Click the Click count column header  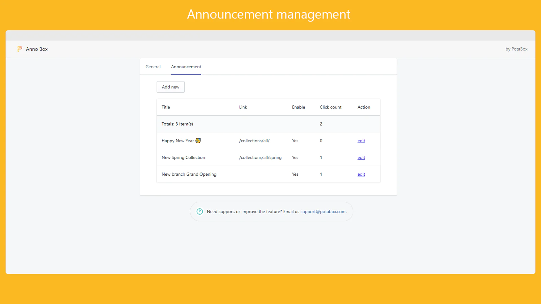coord(330,107)
